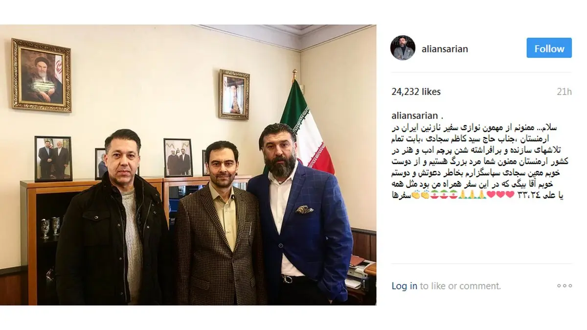Screen dimensions: 587x330
Task: Click the 21h post timestamp
Action: click(x=564, y=92)
